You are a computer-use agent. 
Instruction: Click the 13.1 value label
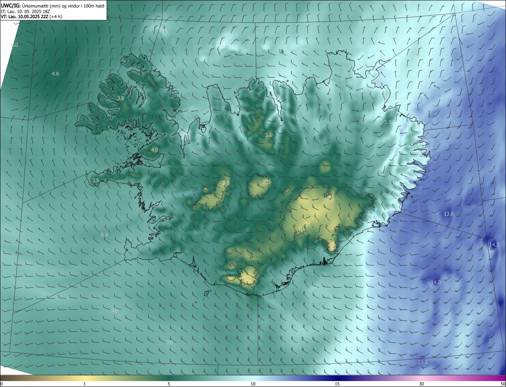423,362
